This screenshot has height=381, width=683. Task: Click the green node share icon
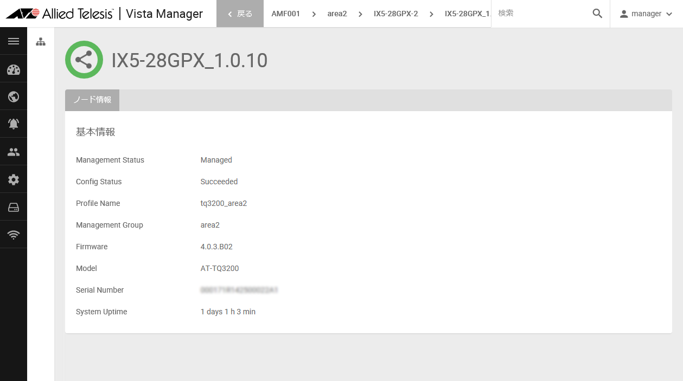pos(84,60)
